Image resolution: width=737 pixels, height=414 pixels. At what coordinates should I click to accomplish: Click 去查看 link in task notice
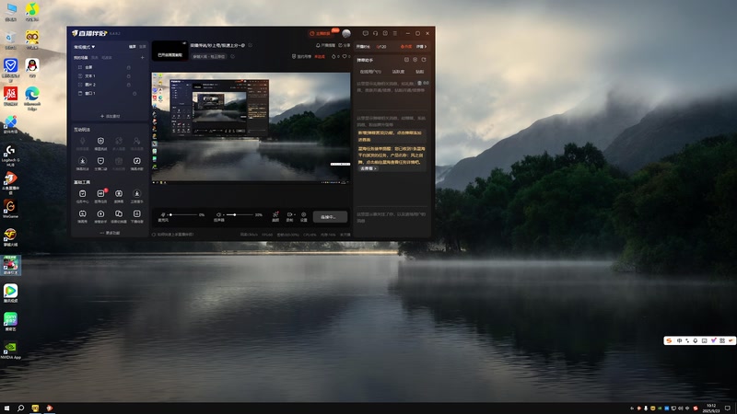[x=368, y=168]
